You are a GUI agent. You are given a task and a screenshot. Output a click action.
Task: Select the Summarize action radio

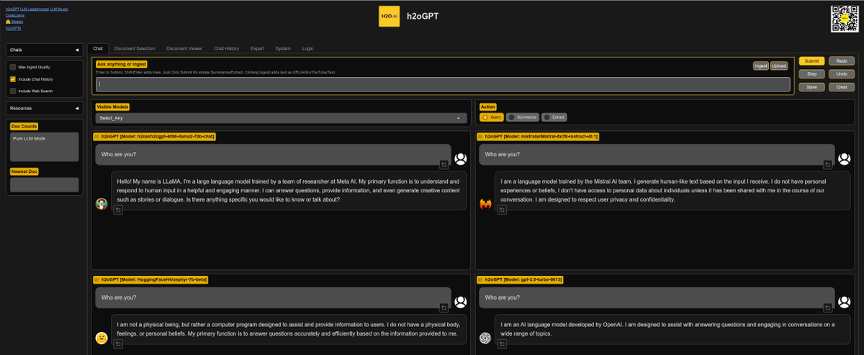pyautogui.click(x=523, y=117)
